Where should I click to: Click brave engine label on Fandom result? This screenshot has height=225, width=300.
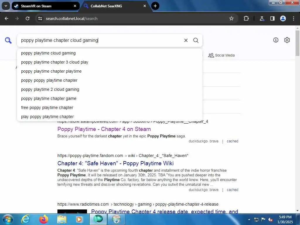coord(214,190)
